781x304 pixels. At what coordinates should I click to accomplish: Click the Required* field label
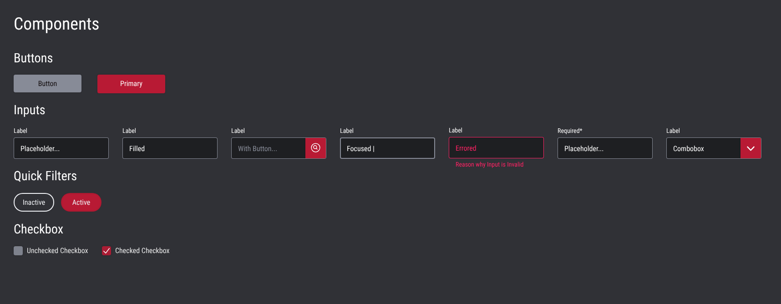pyautogui.click(x=570, y=131)
